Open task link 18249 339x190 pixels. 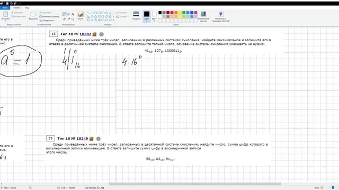tap(82, 138)
